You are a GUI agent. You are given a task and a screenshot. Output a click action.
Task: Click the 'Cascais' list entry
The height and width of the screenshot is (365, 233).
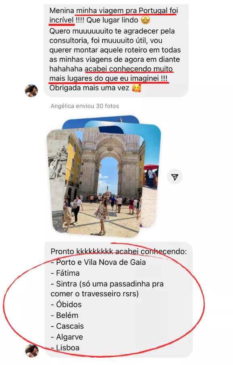pos(67,326)
